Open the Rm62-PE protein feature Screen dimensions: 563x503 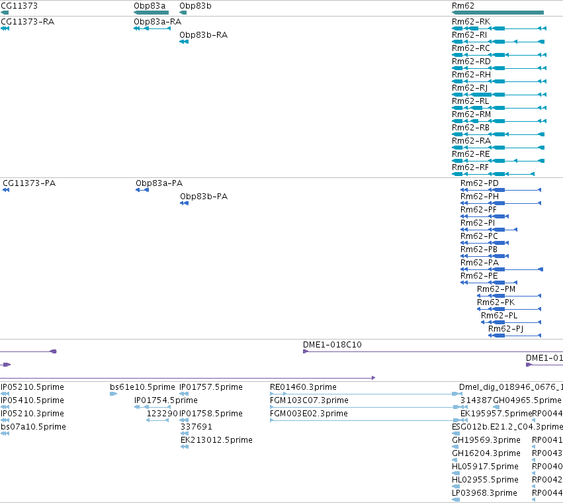point(479,276)
